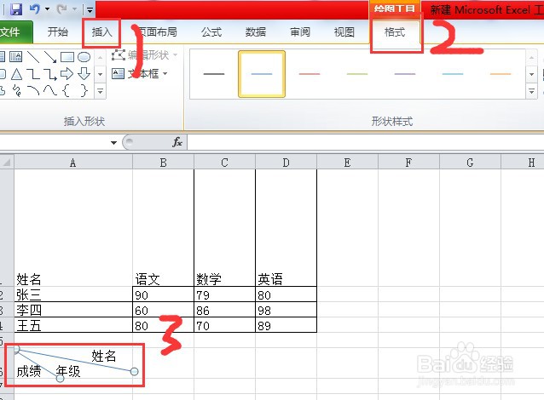Show the previous row of shape styles
The image size is (544, 400).
click(x=531, y=58)
